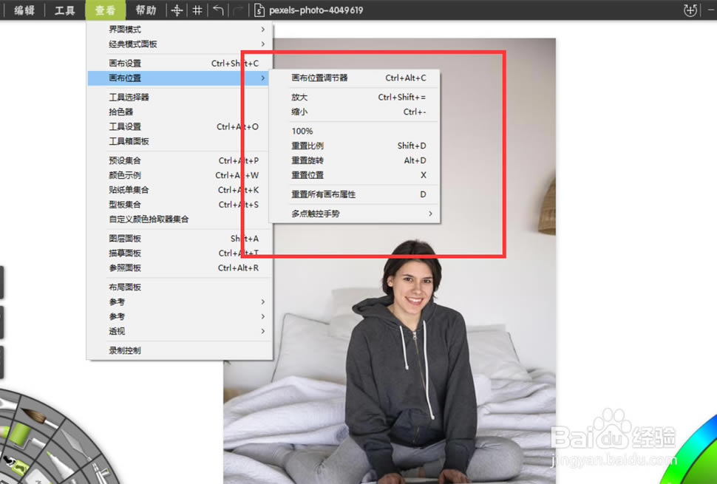717x484 pixels.
Task: Expand the 经典模式面板 submenu
Action: pos(180,44)
